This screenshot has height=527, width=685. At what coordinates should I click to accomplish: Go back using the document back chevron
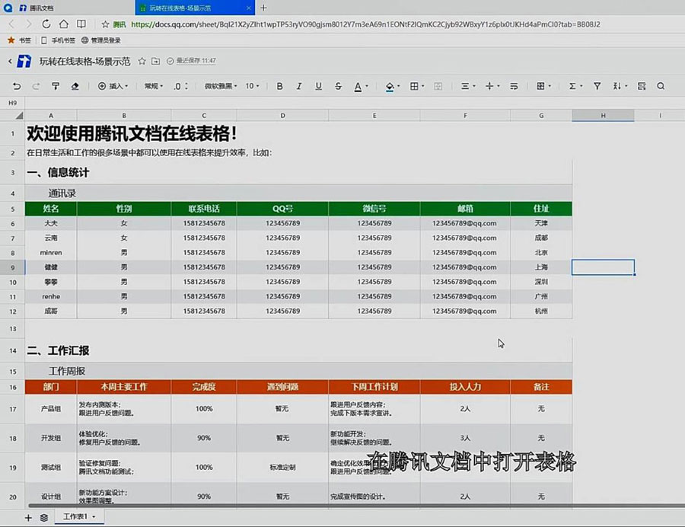coord(10,61)
